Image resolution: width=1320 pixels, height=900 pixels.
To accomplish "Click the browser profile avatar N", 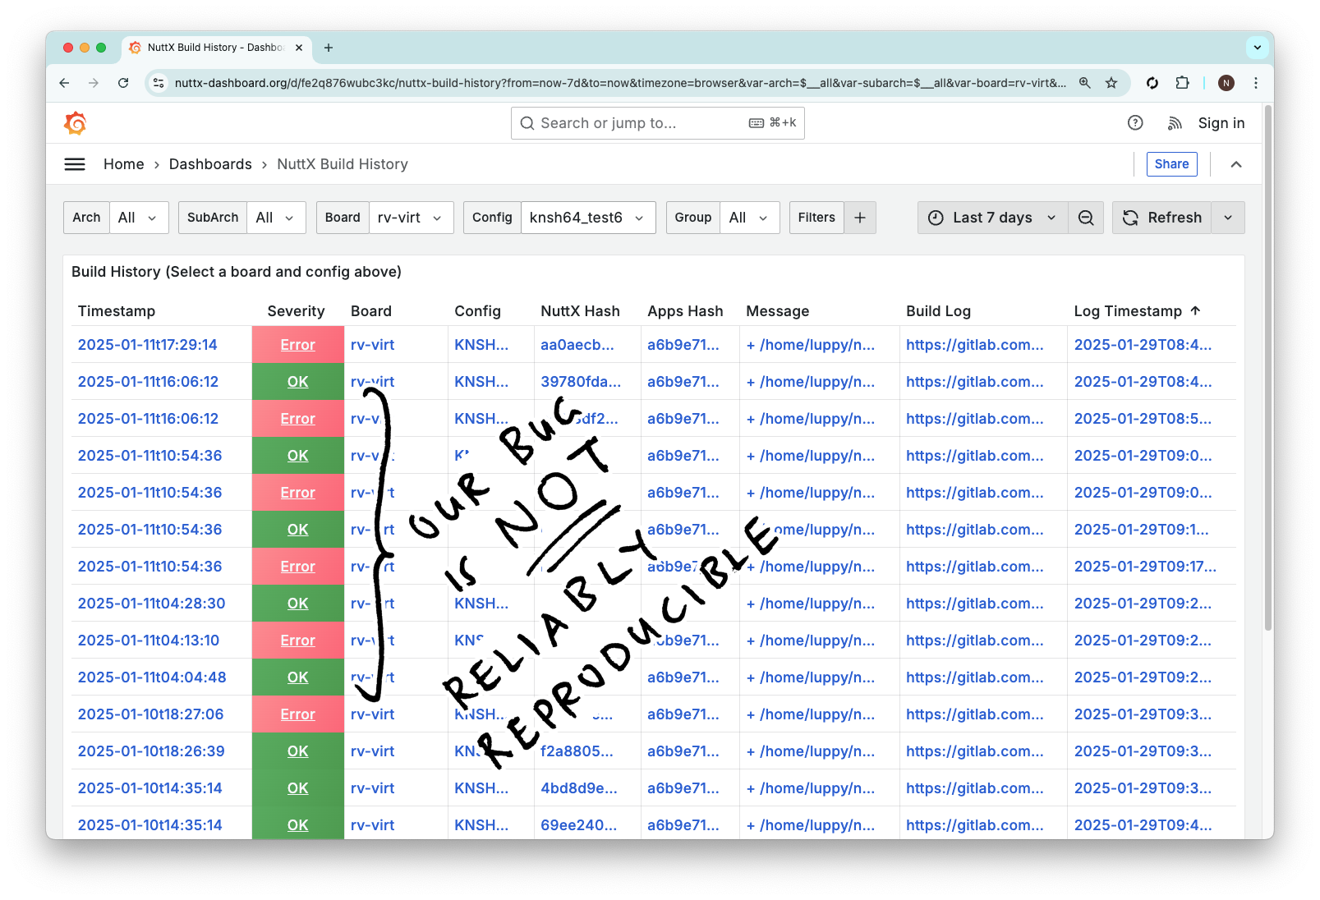I will pos(1226,83).
